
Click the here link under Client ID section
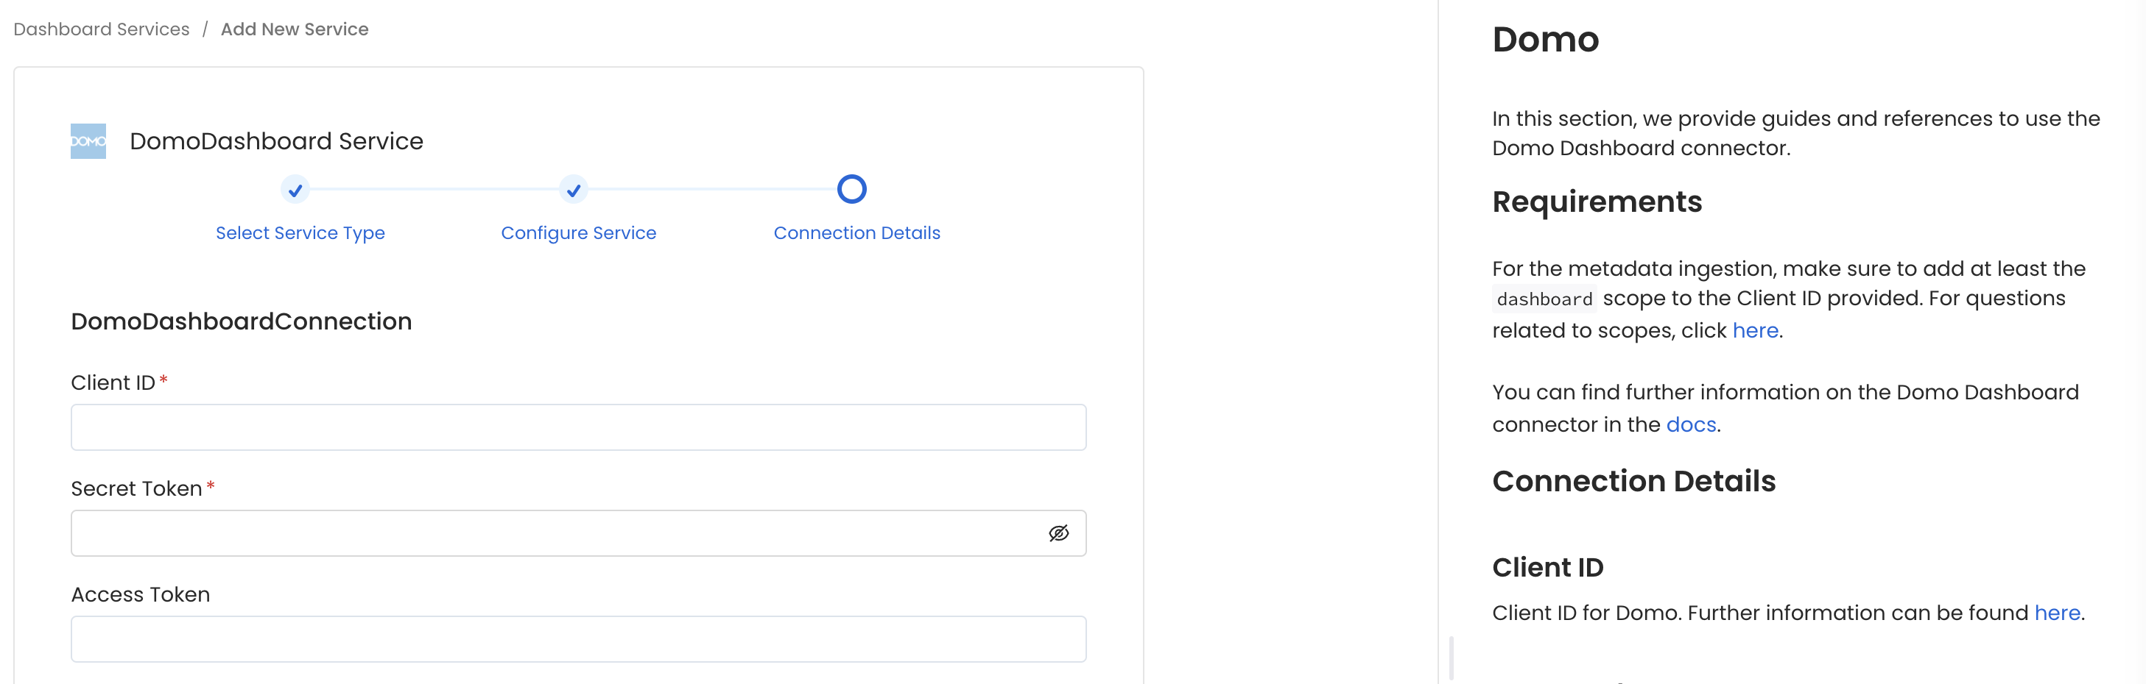pyautogui.click(x=2057, y=613)
